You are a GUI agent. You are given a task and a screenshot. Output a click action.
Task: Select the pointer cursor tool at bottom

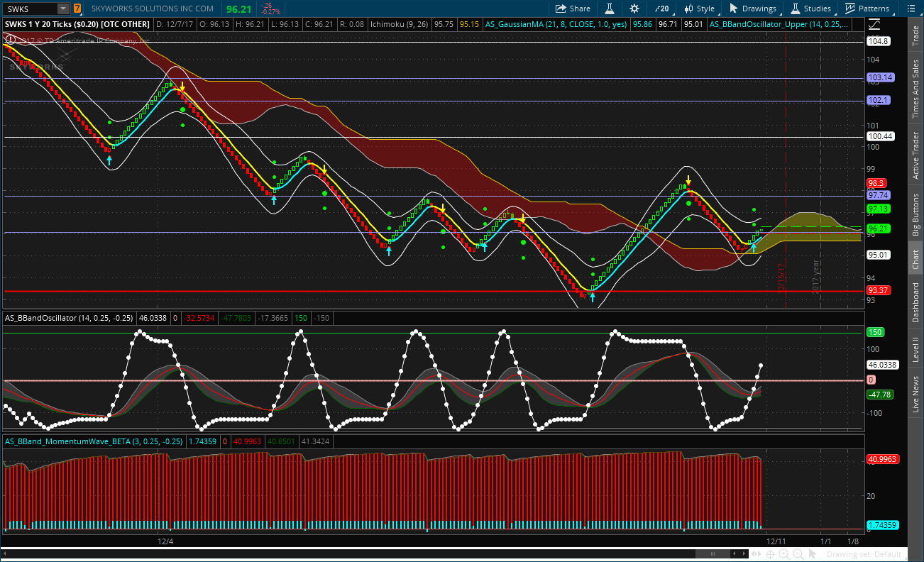coord(811,554)
